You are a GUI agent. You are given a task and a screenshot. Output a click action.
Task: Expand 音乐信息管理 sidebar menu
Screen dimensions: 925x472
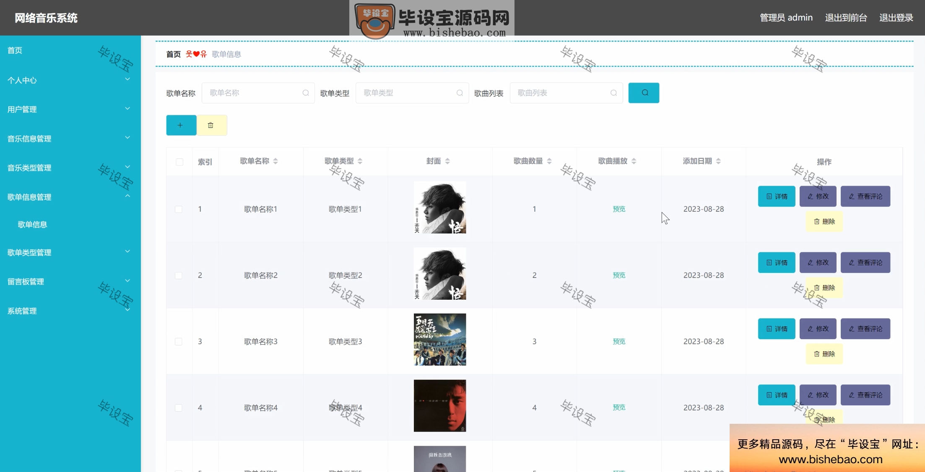point(70,139)
